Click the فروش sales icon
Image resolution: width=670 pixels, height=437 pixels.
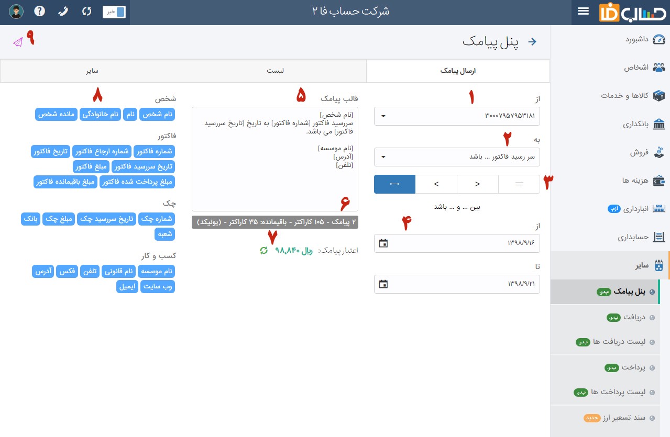tap(659, 152)
